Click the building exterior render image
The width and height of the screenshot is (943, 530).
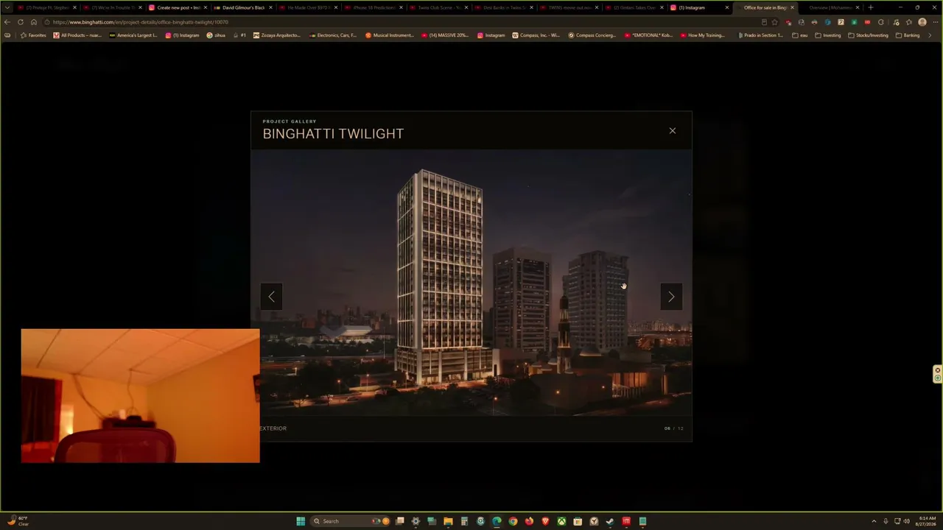pos(471,283)
